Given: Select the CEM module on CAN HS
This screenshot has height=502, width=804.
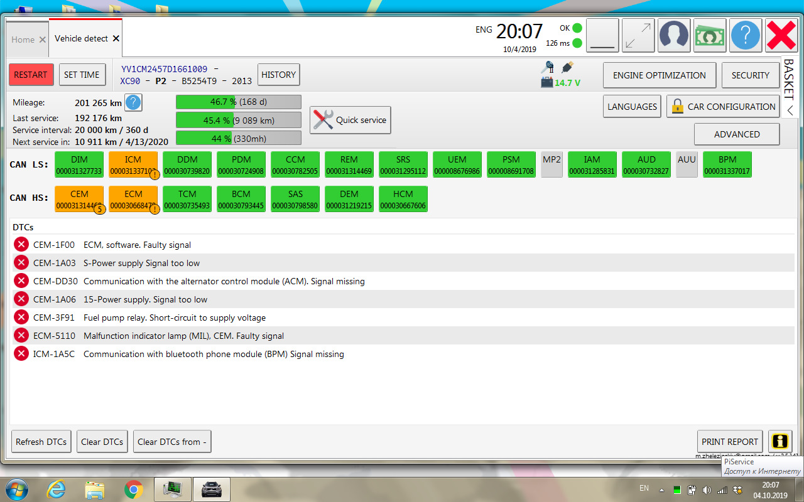Looking at the screenshot, I should 79,199.
